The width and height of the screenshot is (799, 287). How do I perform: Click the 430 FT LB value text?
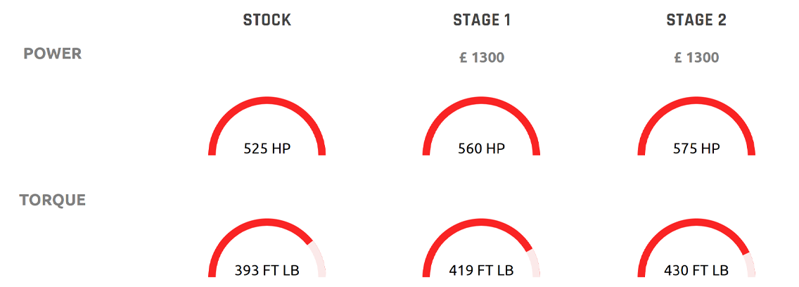tap(696, 270)
